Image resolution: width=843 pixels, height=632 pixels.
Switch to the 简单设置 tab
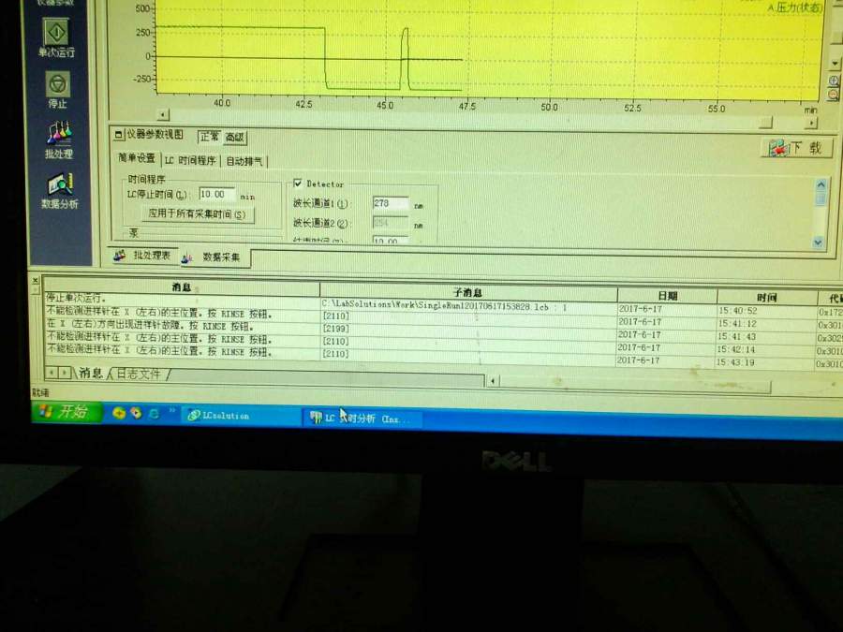(x=137, y=158)
